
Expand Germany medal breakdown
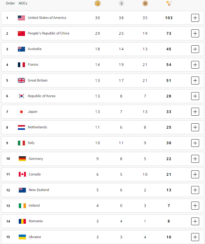click(195, 159)
